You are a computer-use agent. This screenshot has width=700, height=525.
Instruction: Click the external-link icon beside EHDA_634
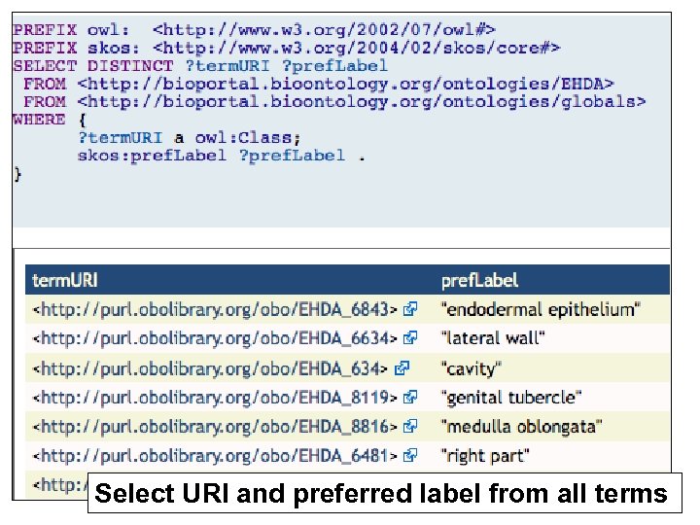pyautogui.click(x=402, y=368)
